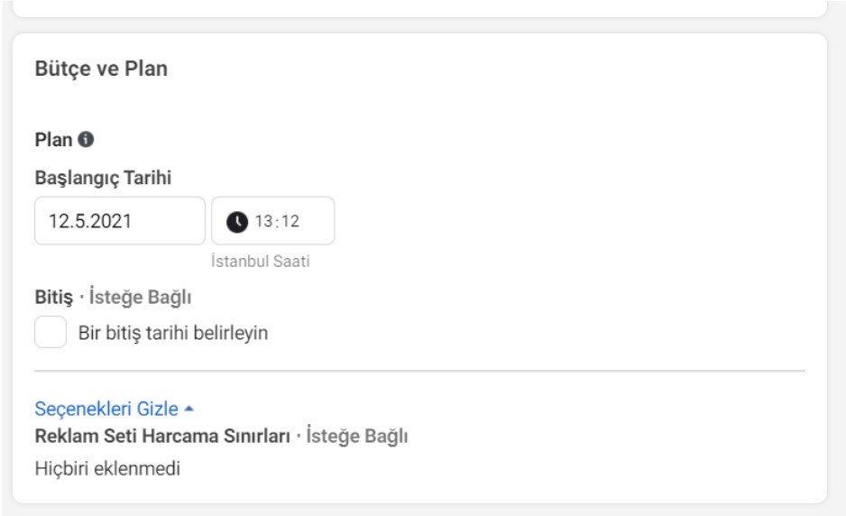Screen dimensions: 846x516
Task: Click the 'Hiçbiri eklenmedi' text
Action: pos(107,468)
